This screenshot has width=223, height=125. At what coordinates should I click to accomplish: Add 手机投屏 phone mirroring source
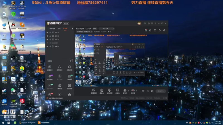(x=110, y=91)
